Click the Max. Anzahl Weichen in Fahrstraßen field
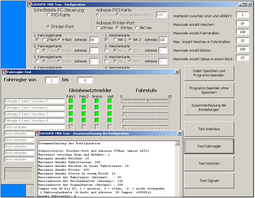The width and height of the screenshot is (255, 198). [242, 41]
